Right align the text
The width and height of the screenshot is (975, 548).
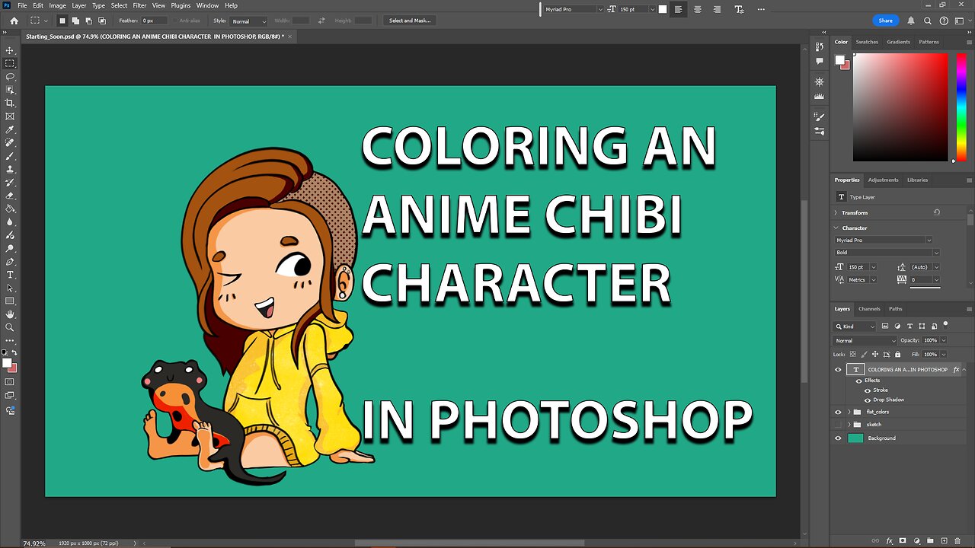point(717,9)
